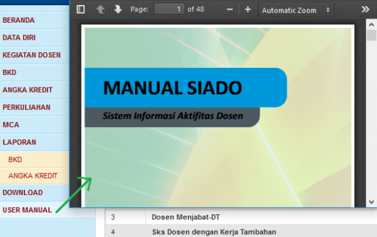Select BKD submenu under LAPORAN
Viewport: 377px width, 237px height.
coord(35,160)
